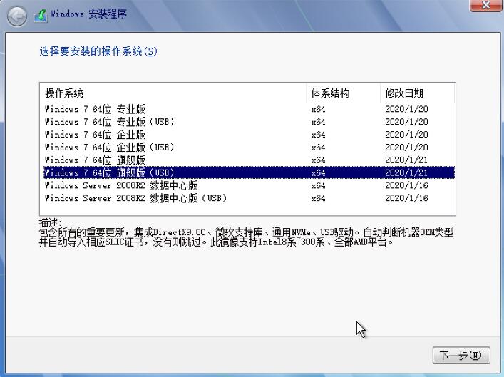Image resolution: width=504 pixels, height=377 pixels.
Task: Select Windows Server 2008R2 数据中心版 without USB
Action: pos(121,185)
